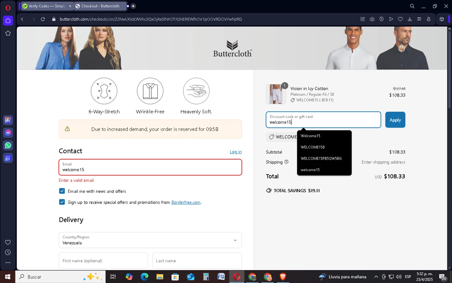Focus the Last name field
The image size is (452, 283).
coord(197,261)
